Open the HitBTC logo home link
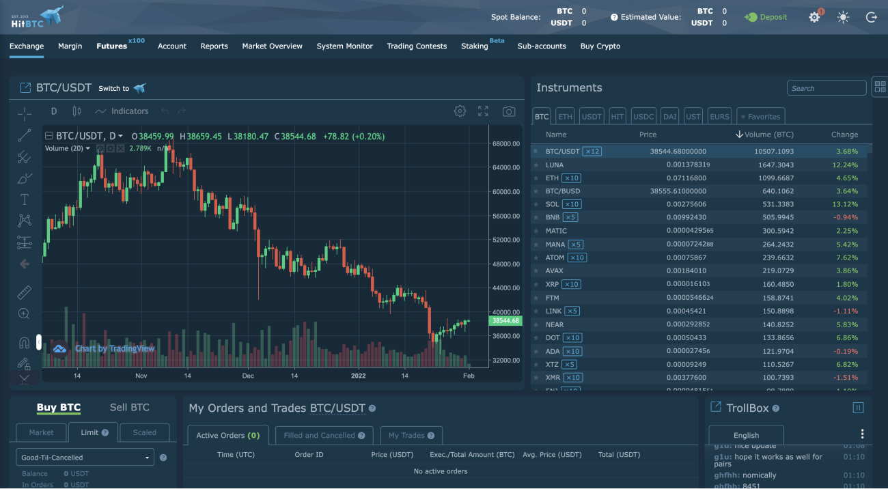Screen dimensions: 888x489 pos(37,17)
